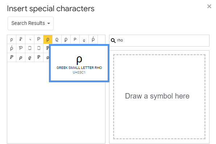
Task: Select the bold italic small rho character
Action: coord(21,57)
